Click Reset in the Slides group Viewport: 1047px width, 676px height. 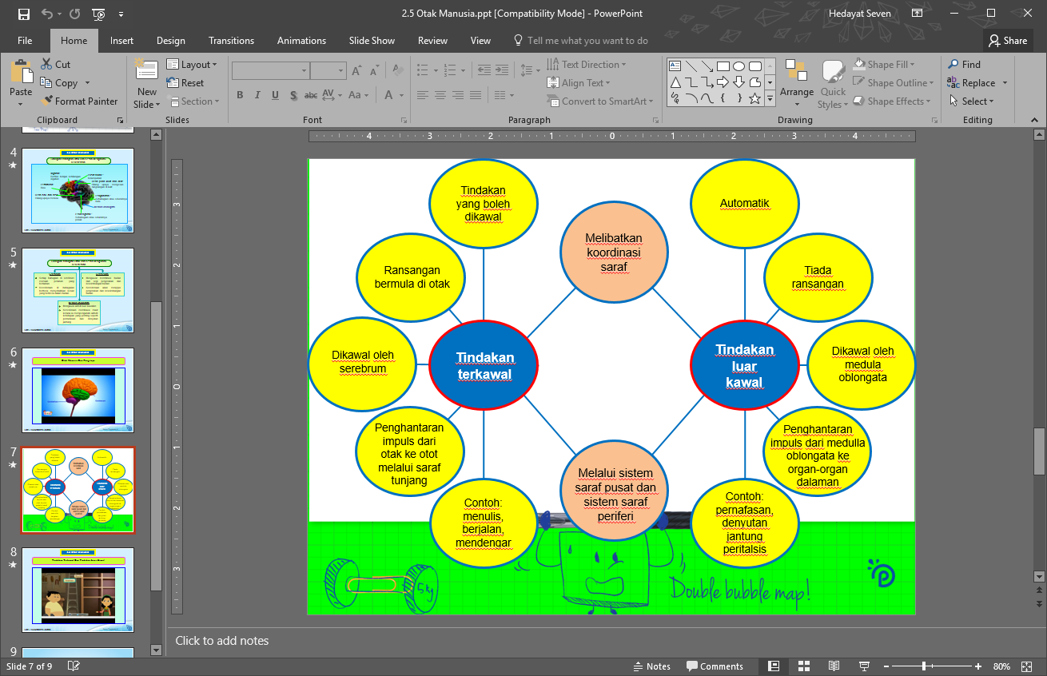(185, 83)
